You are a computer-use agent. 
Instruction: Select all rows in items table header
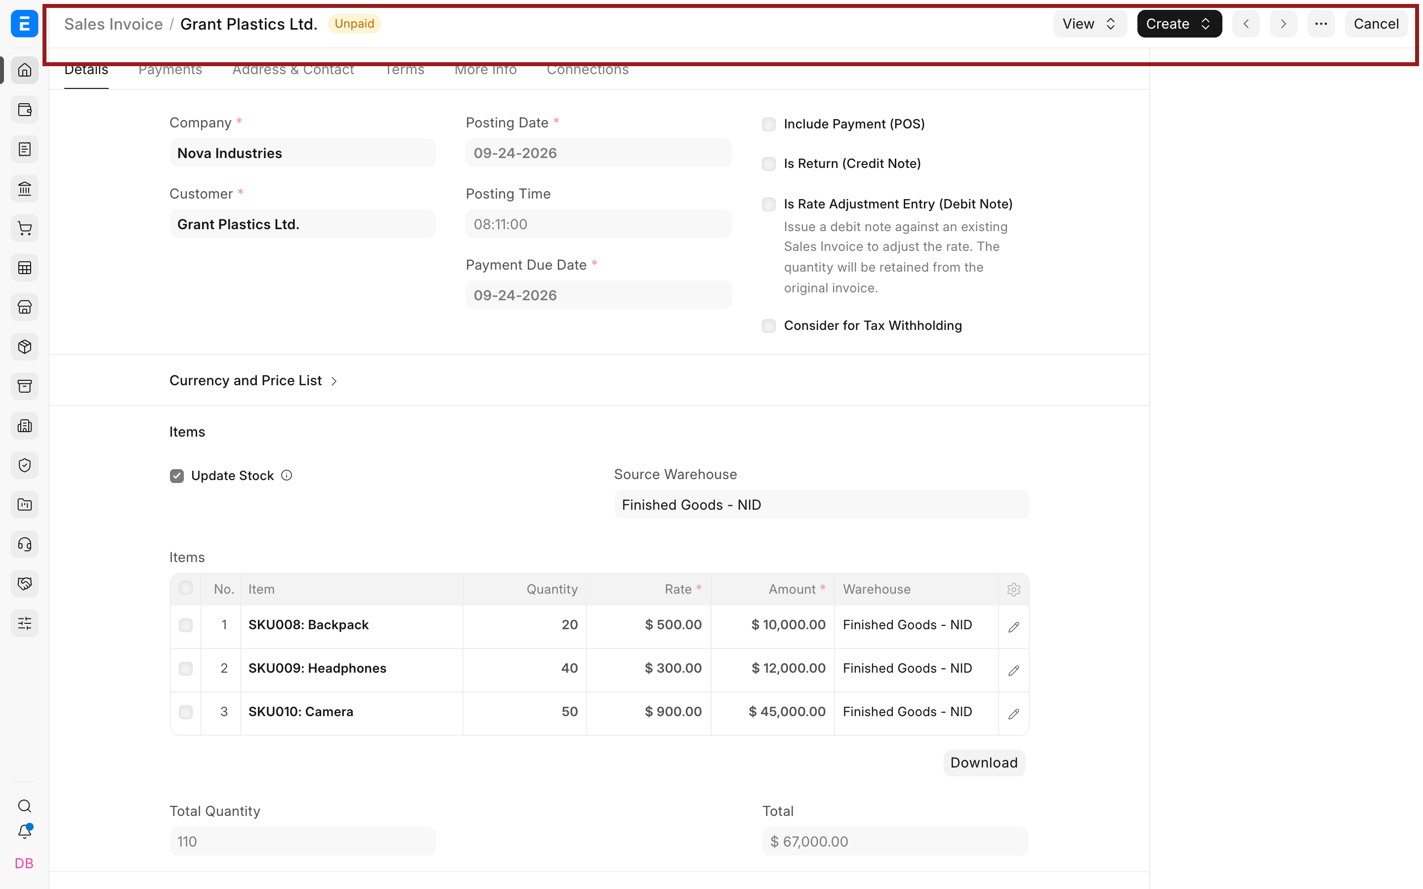(x=185, y=588)
